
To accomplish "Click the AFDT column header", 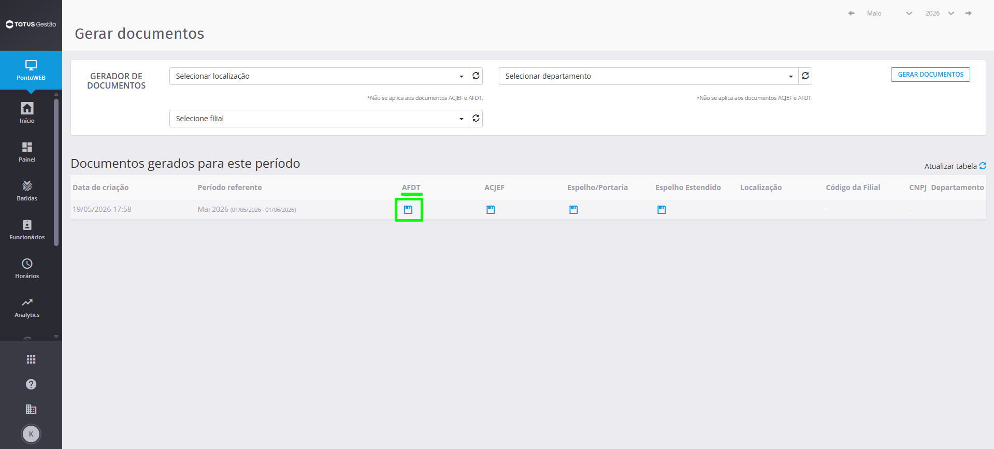I will coord(411,187).
